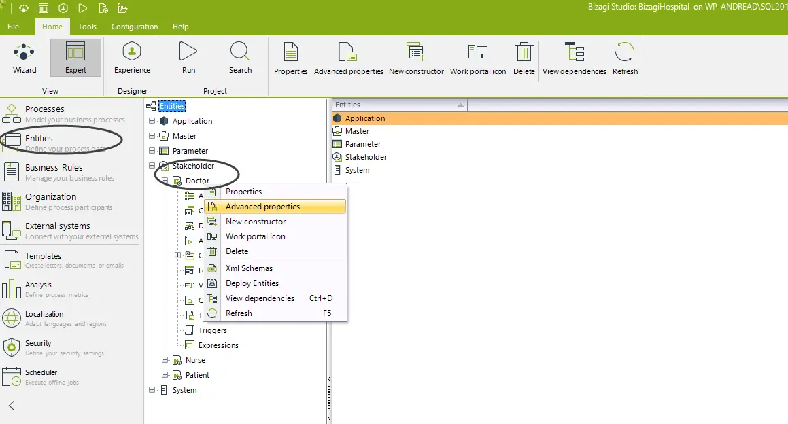This screenshot has width=788, height=424.
Task: Click the Home ribbon tab
Action: (x=52, y=26)
